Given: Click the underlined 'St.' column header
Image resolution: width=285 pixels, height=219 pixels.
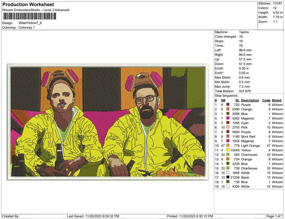Looking at the screenshot, I should (238, 100).
